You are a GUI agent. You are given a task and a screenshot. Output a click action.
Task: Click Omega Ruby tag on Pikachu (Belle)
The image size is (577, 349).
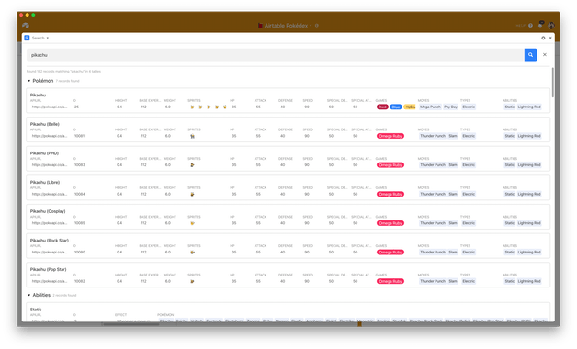[390, 136]
